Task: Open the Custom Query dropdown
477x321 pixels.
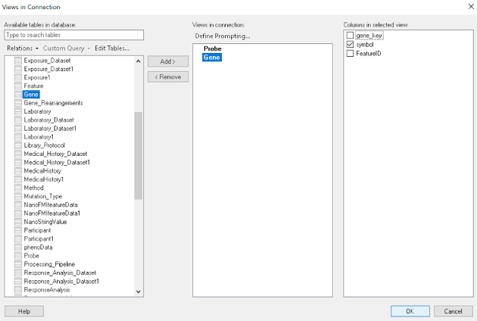Action: (x=67, y=48)
